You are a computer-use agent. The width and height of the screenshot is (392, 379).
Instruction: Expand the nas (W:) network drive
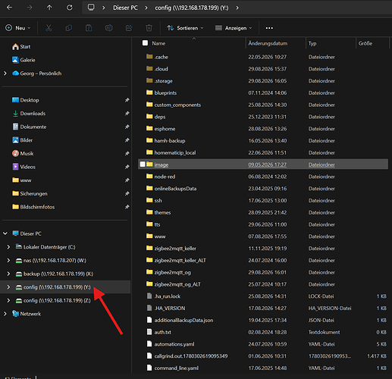(8, 261)
